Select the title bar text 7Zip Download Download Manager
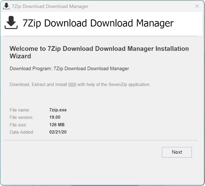The height and width of the screenshot is (186, 205). click(50, 7)
